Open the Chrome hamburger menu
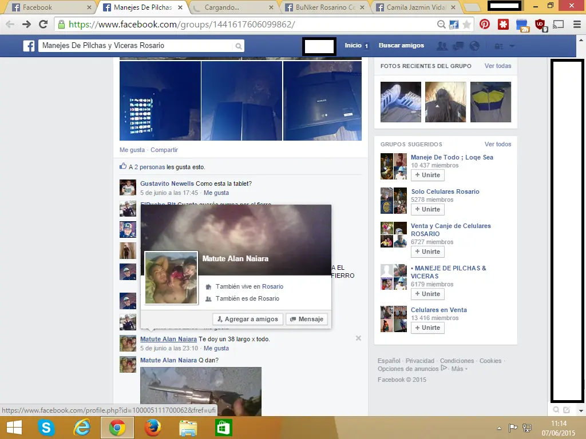This screenshot has width=586, height=439. click(x=577, y=25)
